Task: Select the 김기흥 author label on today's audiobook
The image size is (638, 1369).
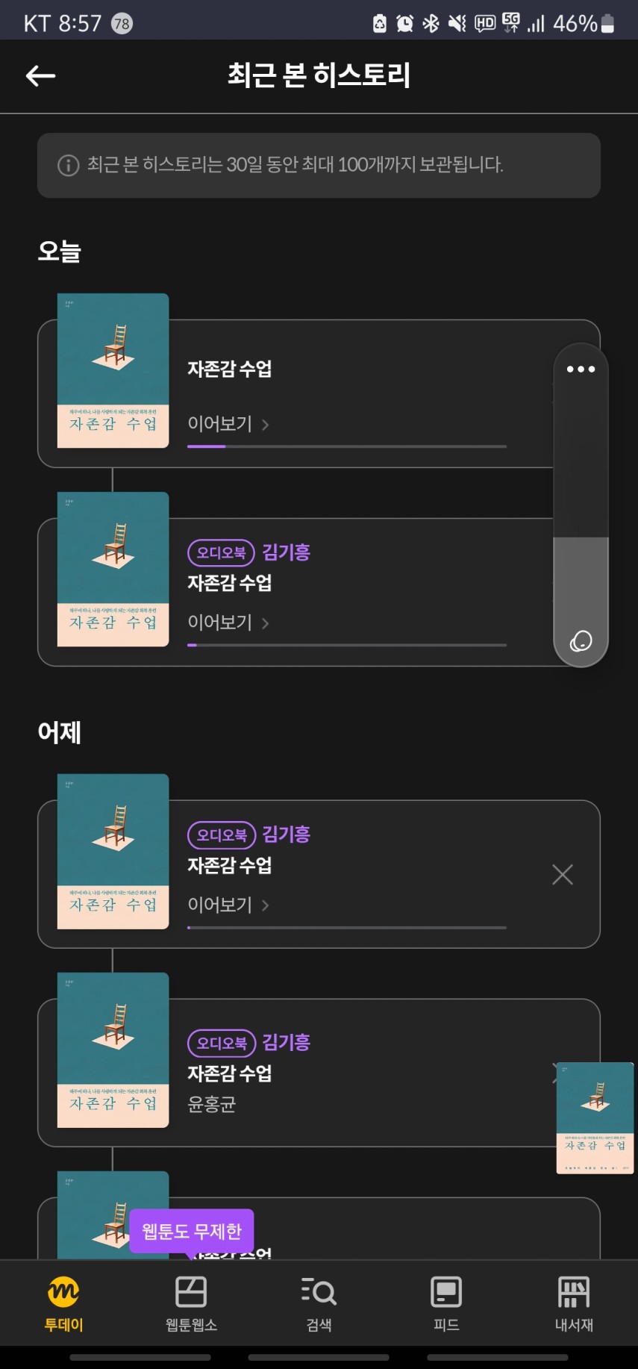Action: click(x=286, y=552)
